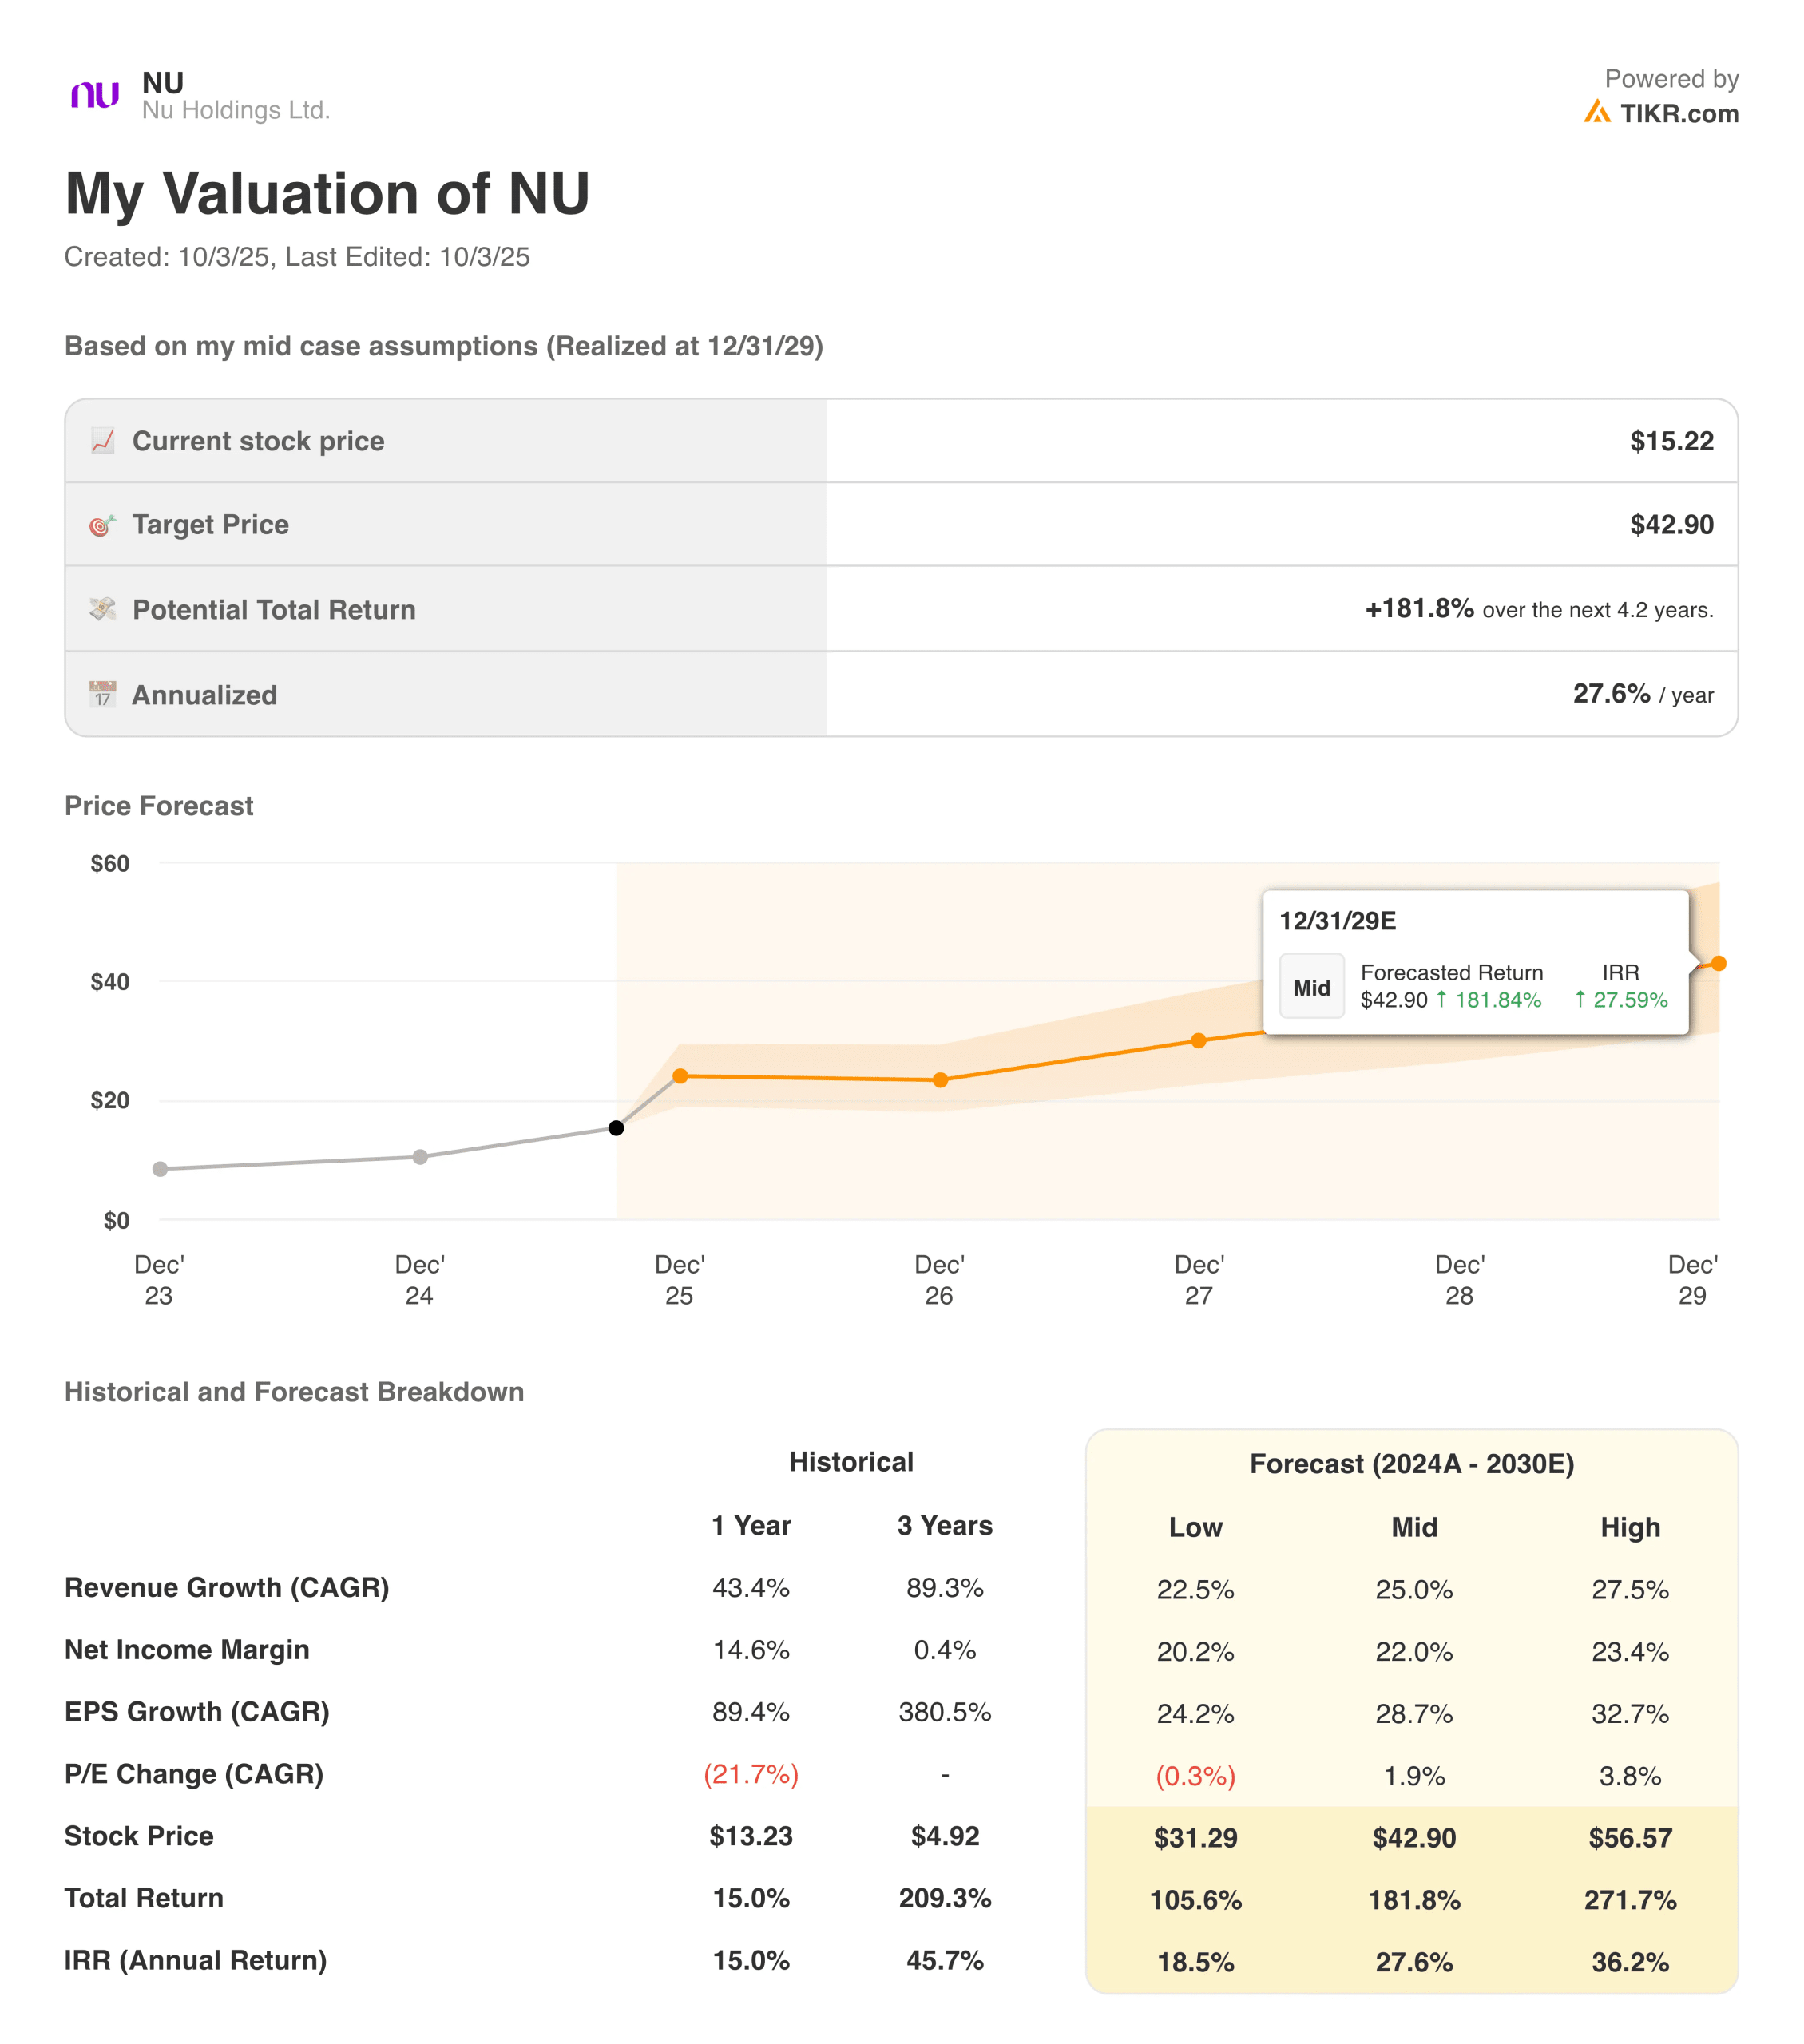
Task: Click the Dec '29 final forecast point
Action: [1718, 964]
